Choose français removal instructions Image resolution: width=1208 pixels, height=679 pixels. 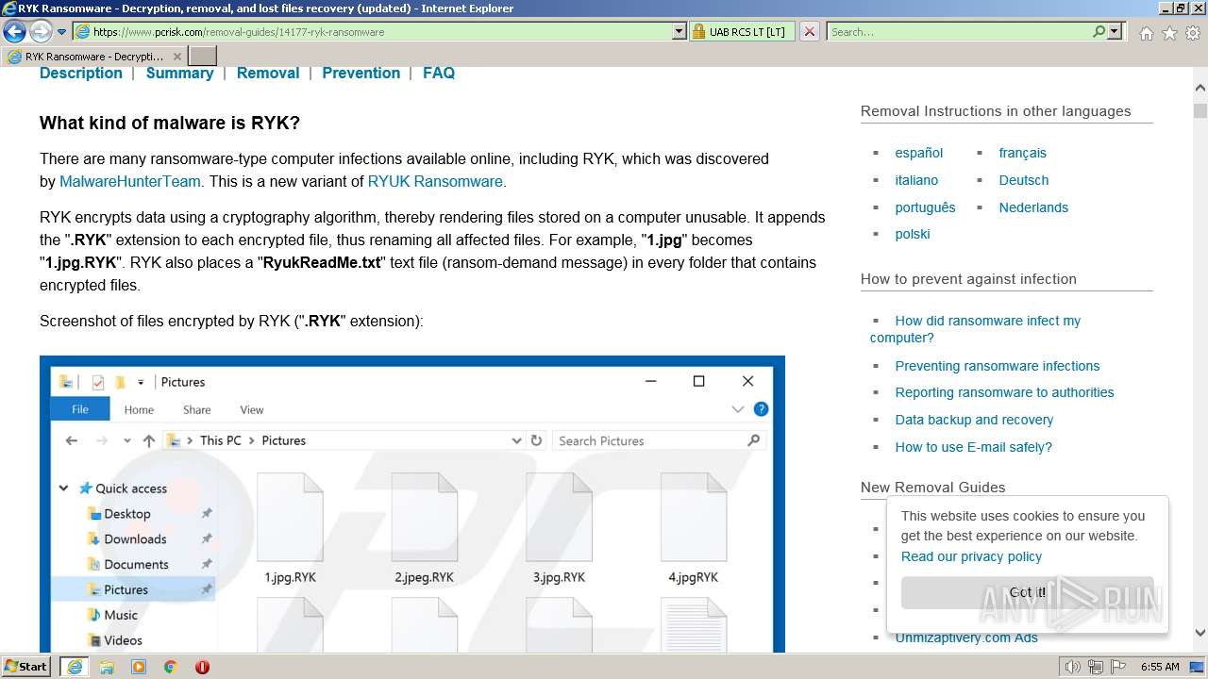click(x=1023, y=153)
